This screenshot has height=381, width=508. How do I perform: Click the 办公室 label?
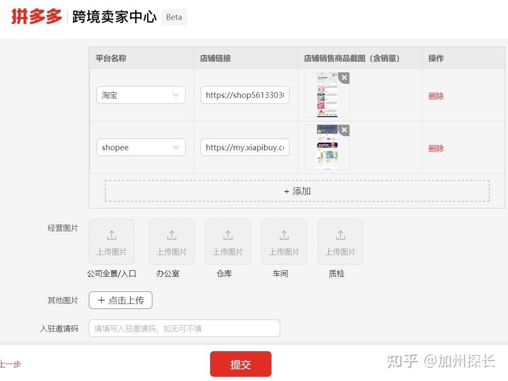click(x=168, y=274)
